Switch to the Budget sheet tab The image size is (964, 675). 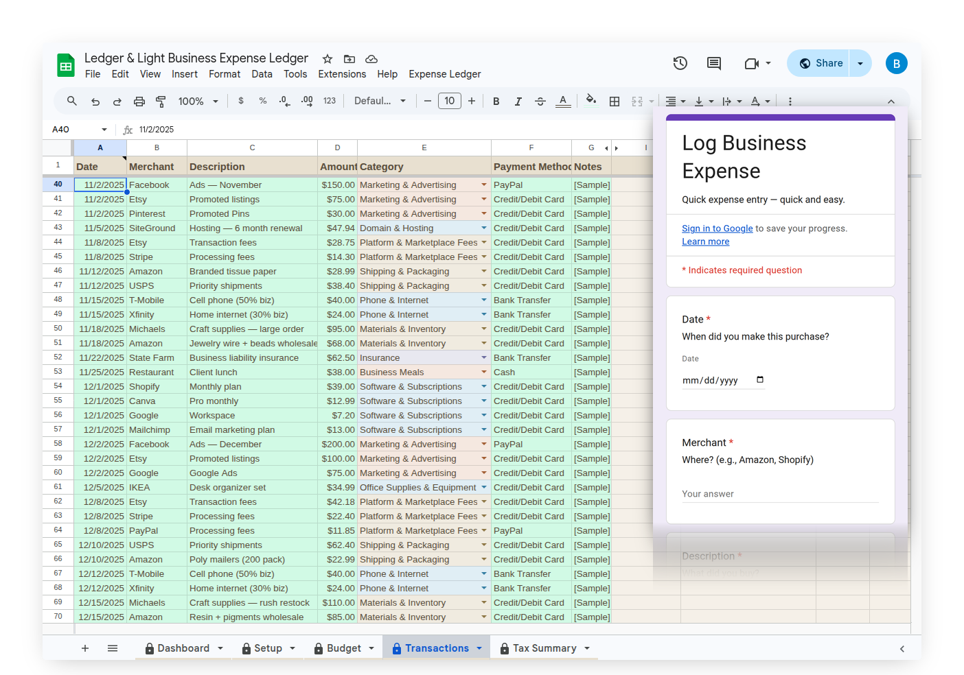pos(343,648)
